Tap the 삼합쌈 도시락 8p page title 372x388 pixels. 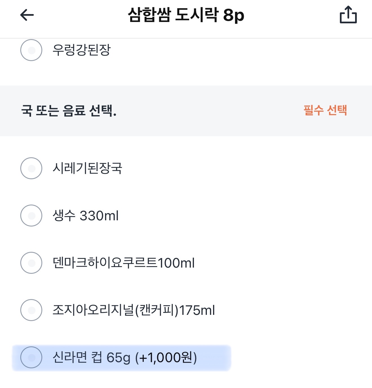pos(186,15)
